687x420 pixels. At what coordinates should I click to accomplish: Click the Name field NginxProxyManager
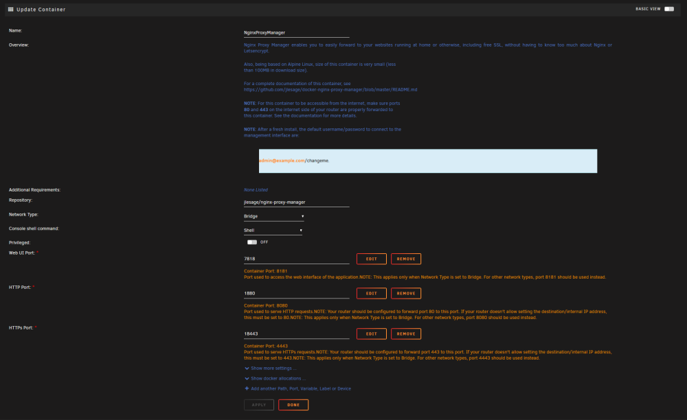pos(297,33)
